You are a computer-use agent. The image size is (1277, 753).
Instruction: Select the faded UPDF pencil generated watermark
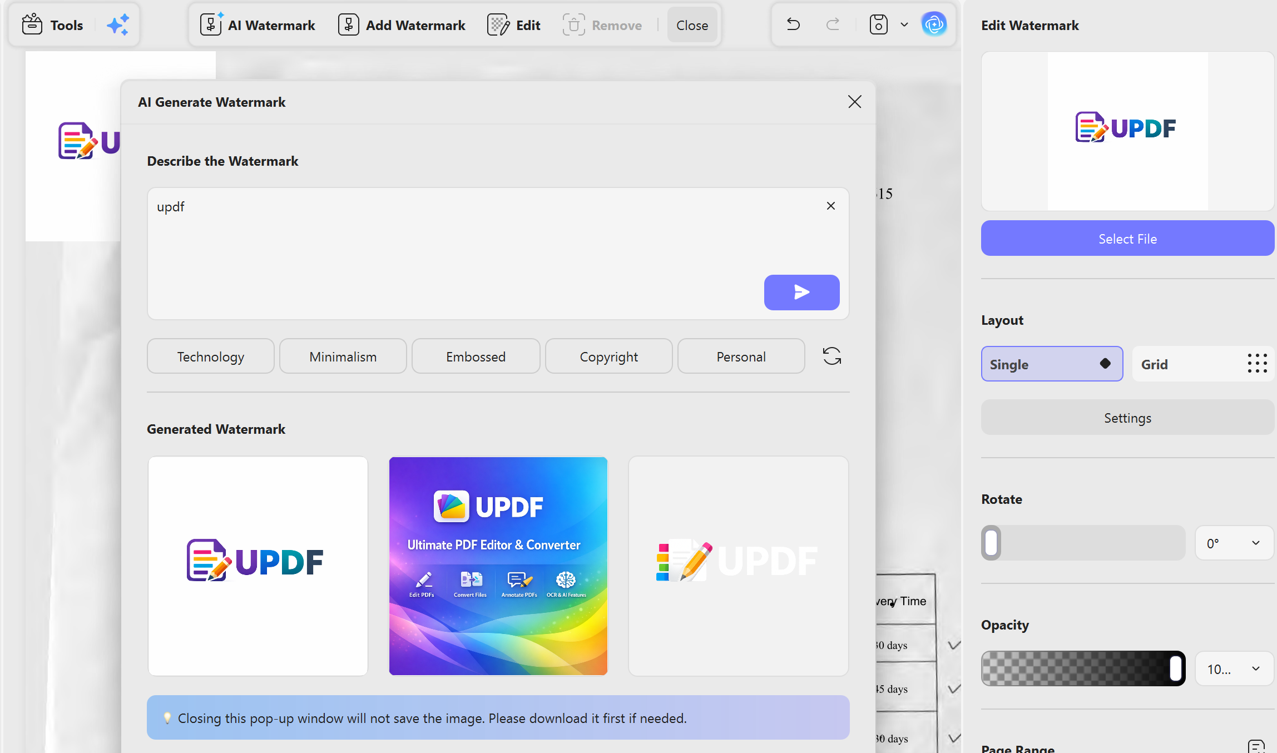click(x=739, y=566)
